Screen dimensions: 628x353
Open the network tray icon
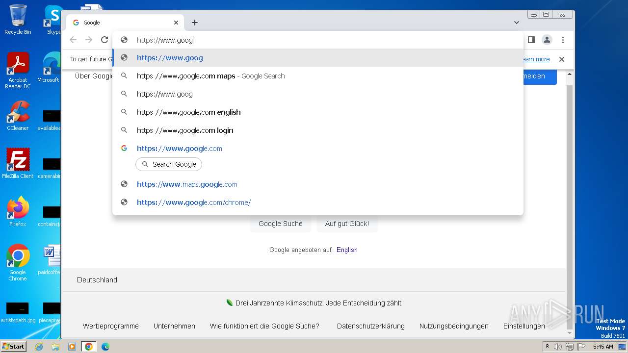click(x=569, y=347)
